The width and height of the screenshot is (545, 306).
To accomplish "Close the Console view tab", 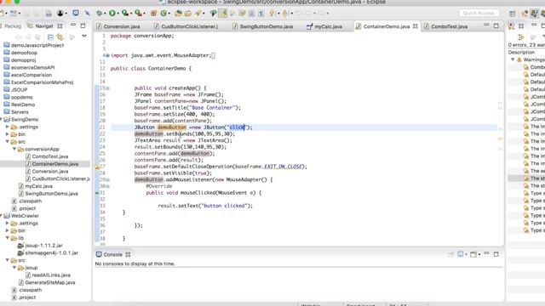I will [x=128, y=255].
